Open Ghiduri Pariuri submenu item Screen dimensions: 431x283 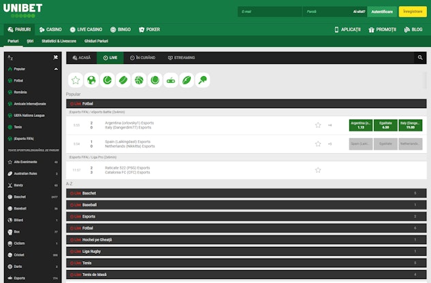(96, 41)
